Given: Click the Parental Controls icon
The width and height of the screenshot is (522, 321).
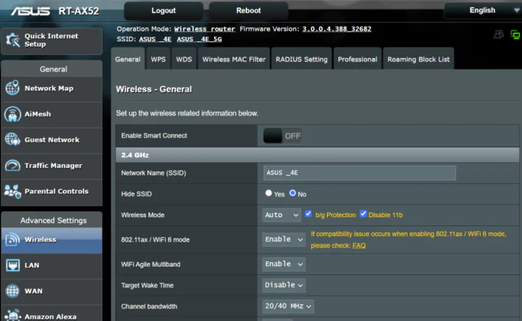Looking at the screenshot, I should (x=13, y=192).
